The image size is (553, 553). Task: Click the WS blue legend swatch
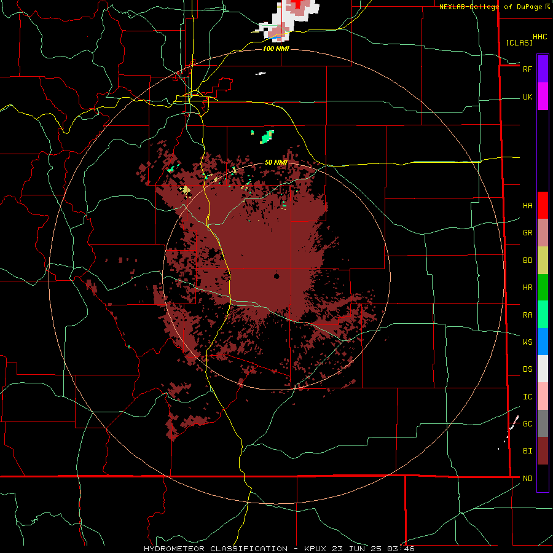pos(543,342)
